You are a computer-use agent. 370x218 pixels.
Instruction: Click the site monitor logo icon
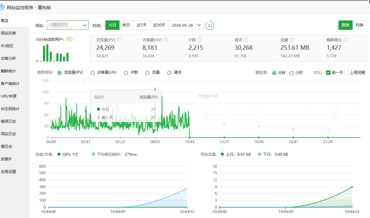[2, 7]
